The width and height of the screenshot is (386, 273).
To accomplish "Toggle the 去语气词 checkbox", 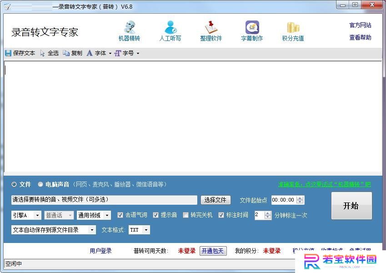I will (120, 215).
